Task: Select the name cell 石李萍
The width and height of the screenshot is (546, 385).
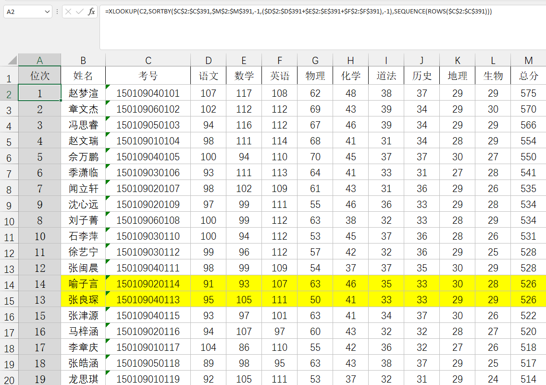Action: tap(83, 236)
